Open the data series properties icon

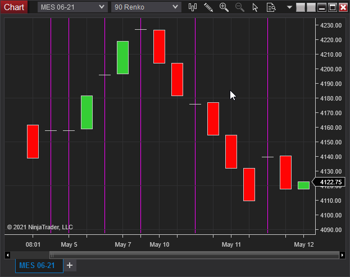click(x=271, y=7)
